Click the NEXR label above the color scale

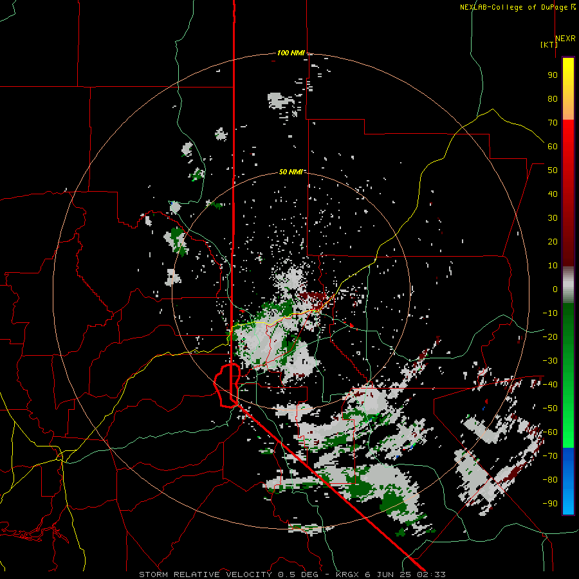(565, 39)
